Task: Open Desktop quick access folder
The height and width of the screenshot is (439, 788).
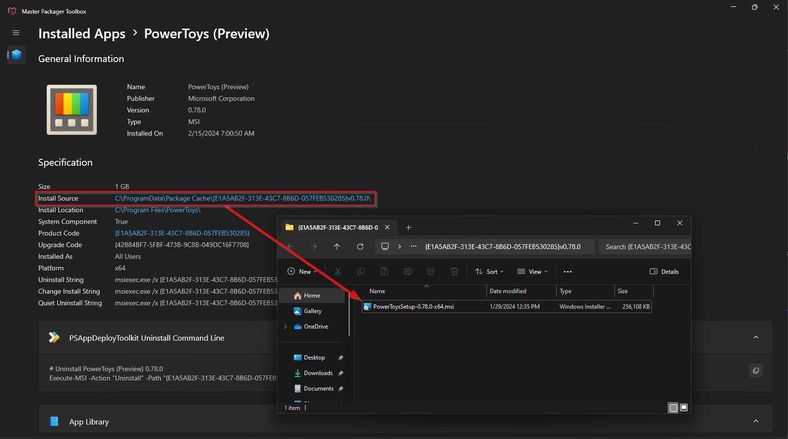Action: [x=314, y=358]
